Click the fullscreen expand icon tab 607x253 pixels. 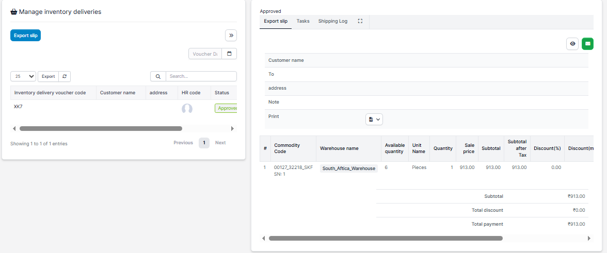click(360, 21)
